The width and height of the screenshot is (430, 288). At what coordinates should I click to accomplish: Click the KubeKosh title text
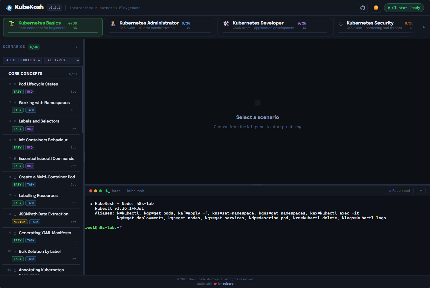coord(29,7)
